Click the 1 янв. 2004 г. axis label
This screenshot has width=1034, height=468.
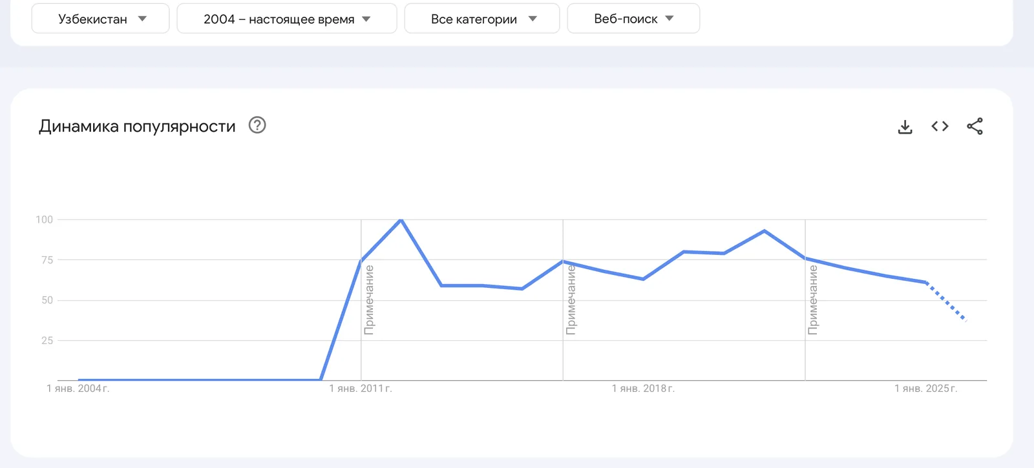tap(78, 389)
